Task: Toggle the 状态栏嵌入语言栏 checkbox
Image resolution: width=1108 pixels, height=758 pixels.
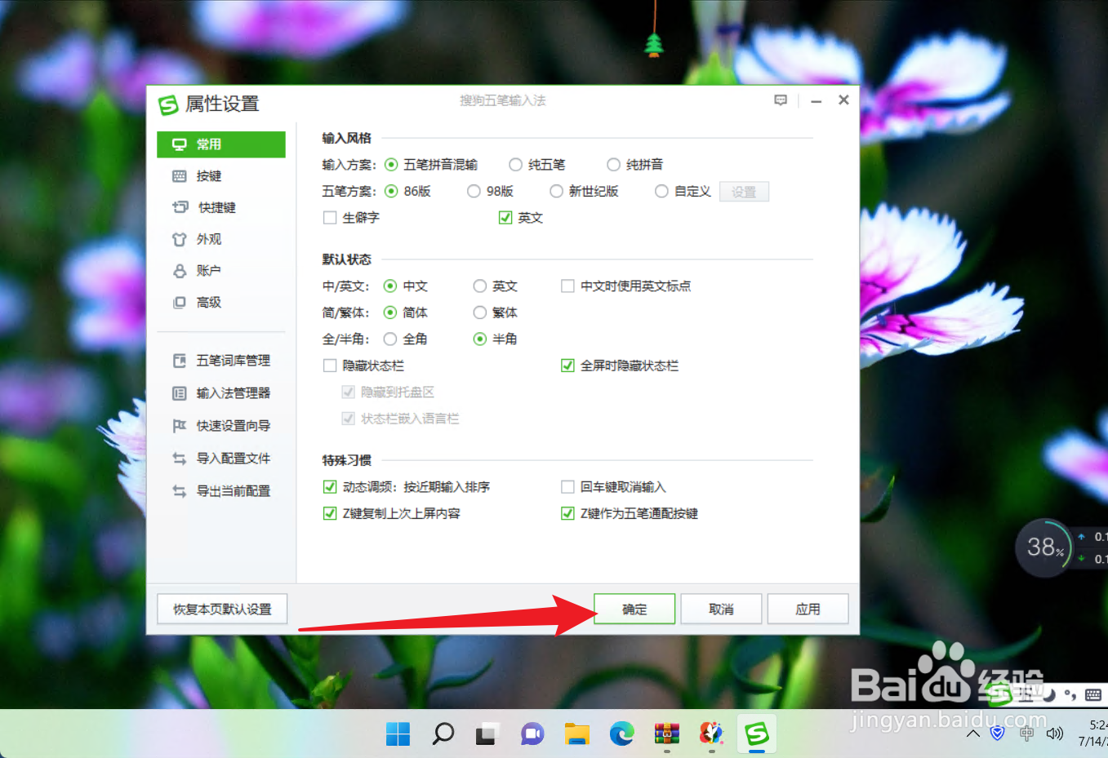Action: pos(348,419)
